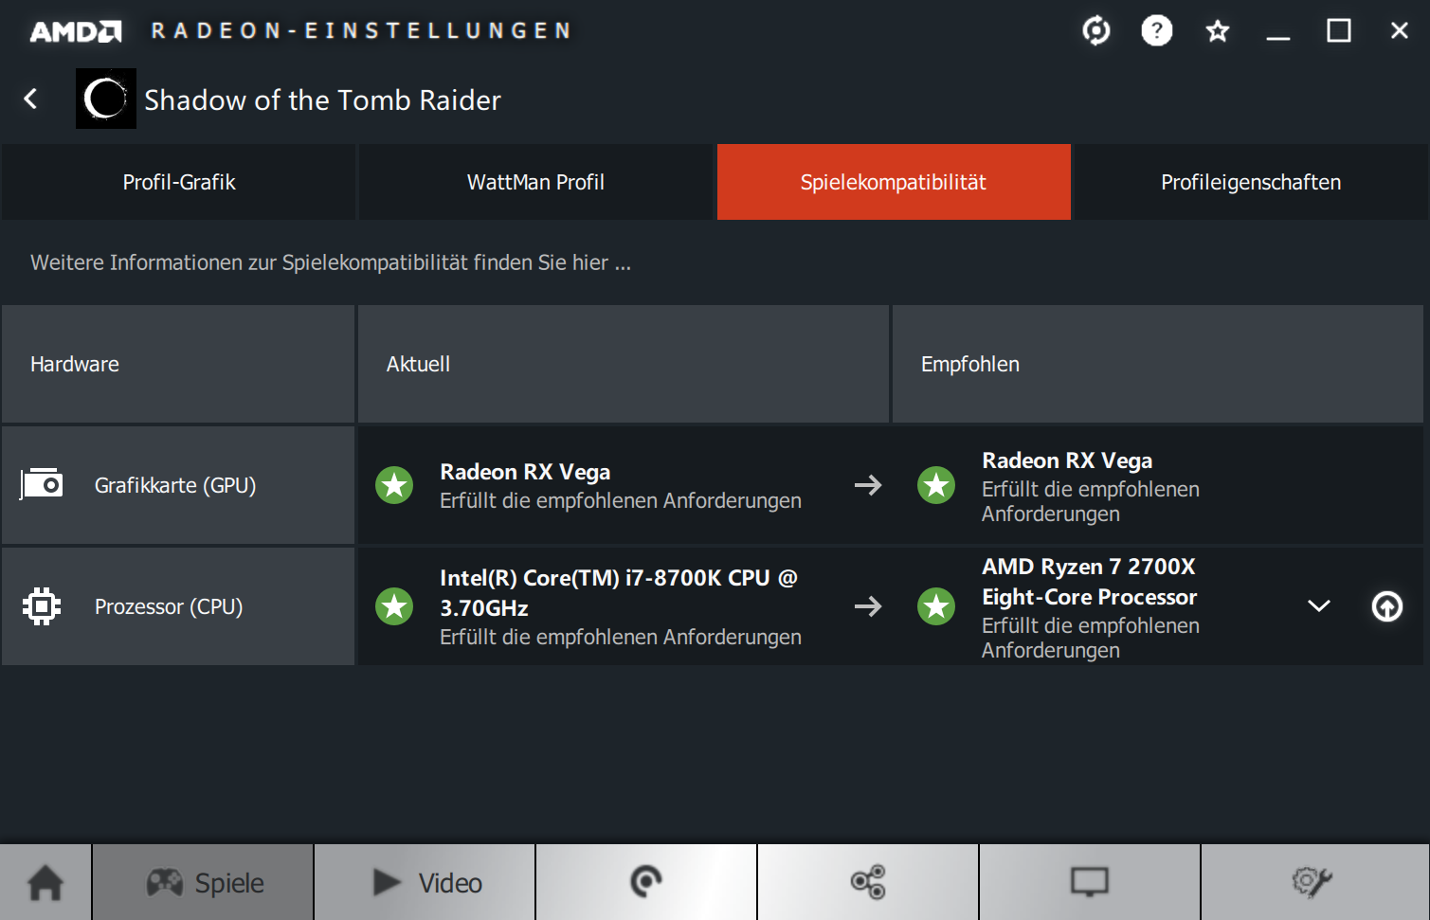Click the Hardware column header
1430x920 pixels.
pos(178,364)
